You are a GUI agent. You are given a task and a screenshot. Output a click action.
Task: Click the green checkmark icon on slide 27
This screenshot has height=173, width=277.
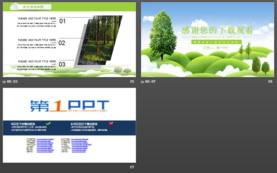coord(48,124)
